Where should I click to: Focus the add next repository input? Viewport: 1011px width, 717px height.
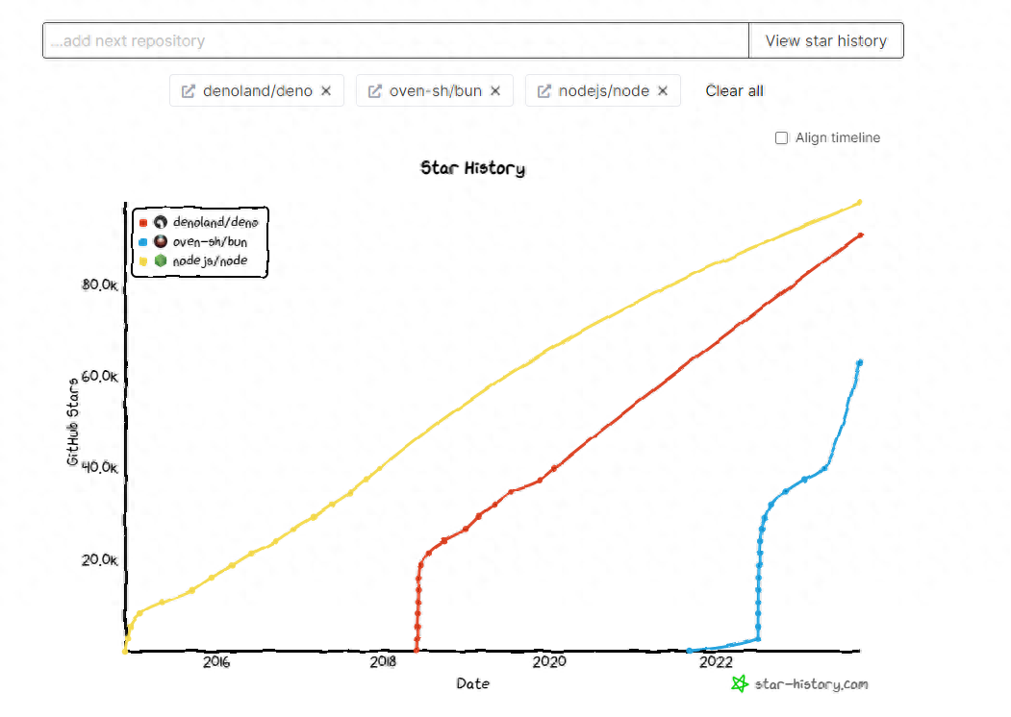pyautogui.click(x=396, y=40)
